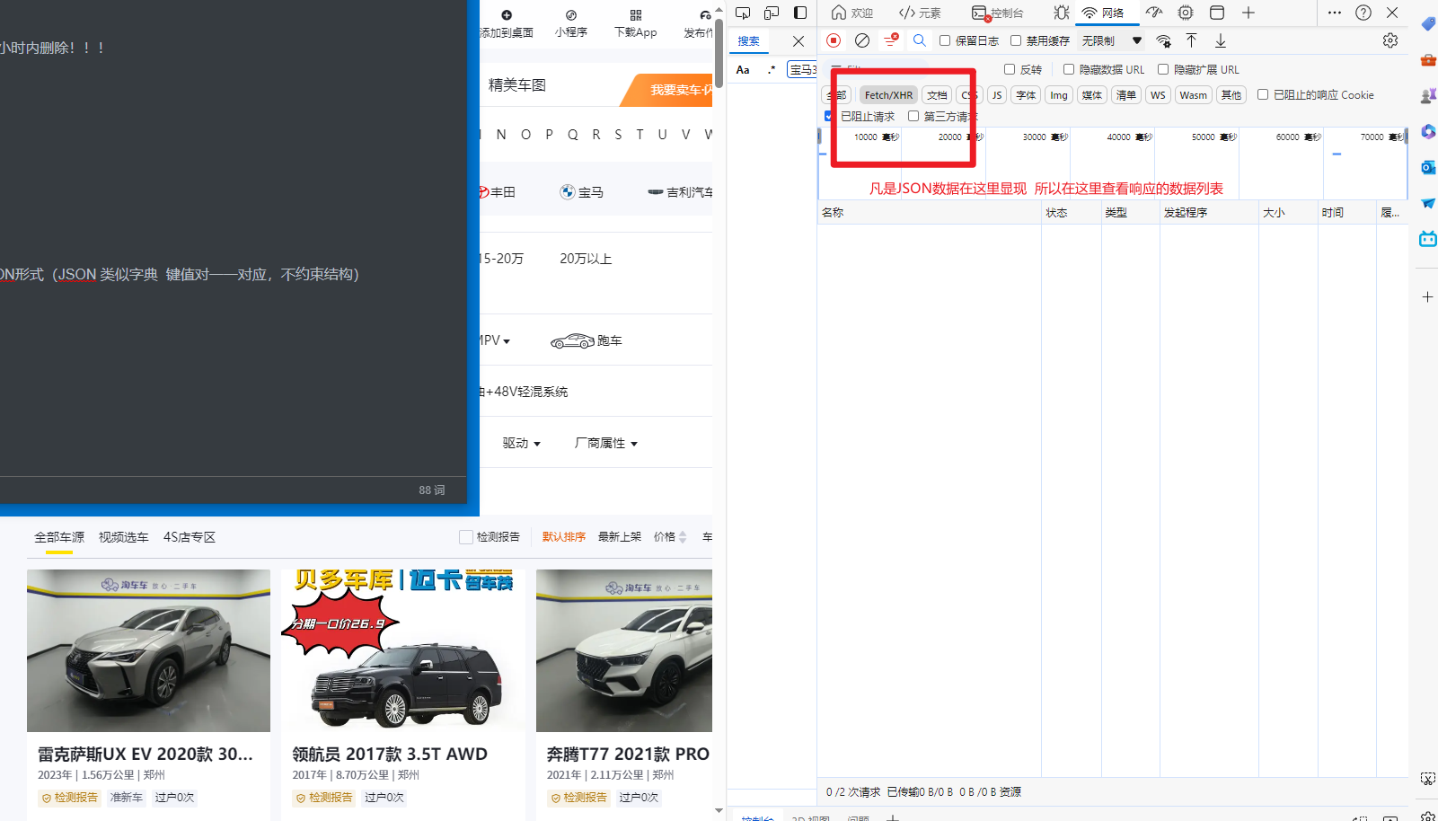Viewport: 1438px width, 821px height.
Task: Toggle DevTools activity bar dock icon
Action: (800, 13)
